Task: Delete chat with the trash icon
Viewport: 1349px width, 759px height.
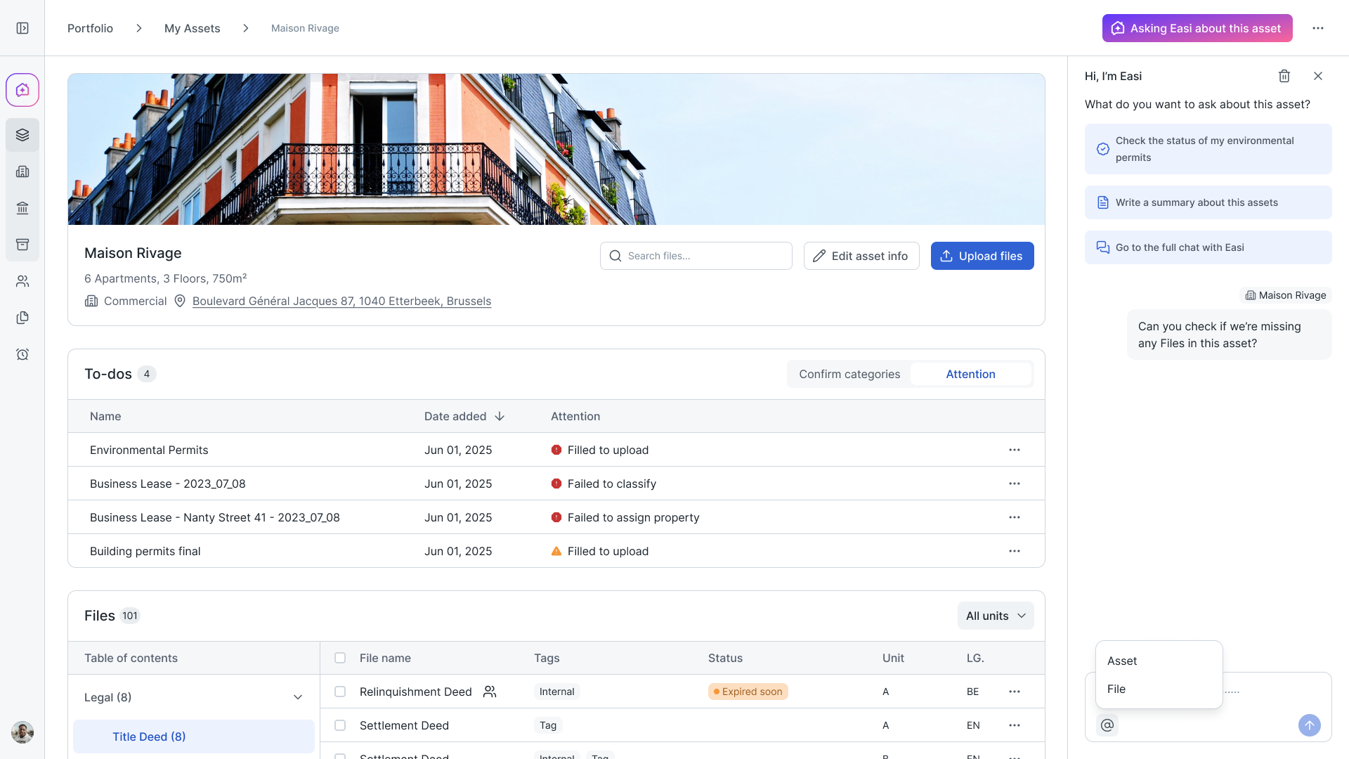Action: [x=1284, y=76]
